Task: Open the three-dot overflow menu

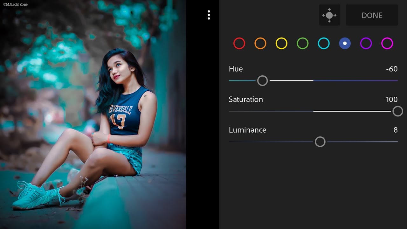Action: pyautogui.click(x=209, y=15)
